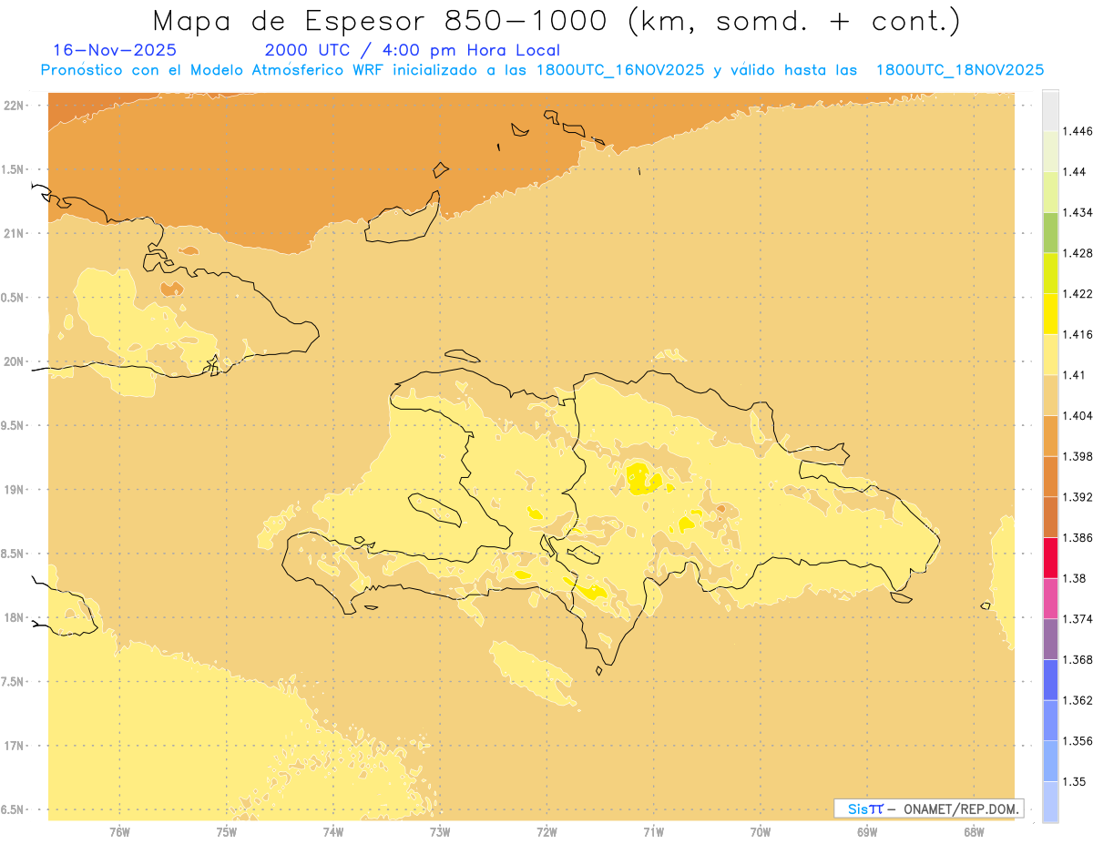Click the longitude label '75W'
The image size is (1093, 844).
[226, 831]
